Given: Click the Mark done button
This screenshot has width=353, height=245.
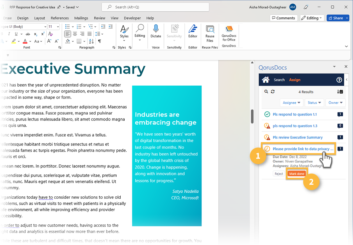Looking at the screenshot, I should [297, 173].
